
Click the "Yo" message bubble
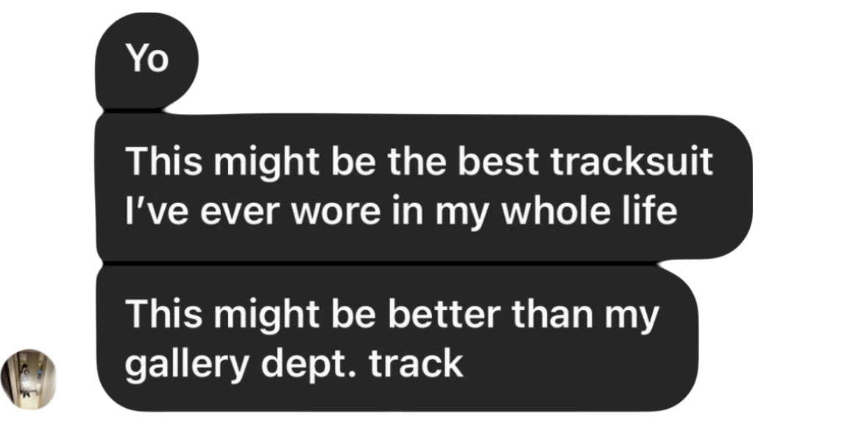click(x=148, y=60)
